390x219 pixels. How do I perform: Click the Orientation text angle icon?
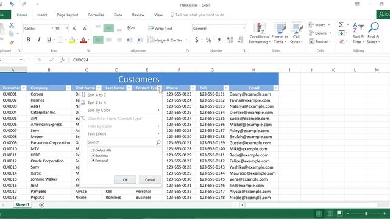130,28
